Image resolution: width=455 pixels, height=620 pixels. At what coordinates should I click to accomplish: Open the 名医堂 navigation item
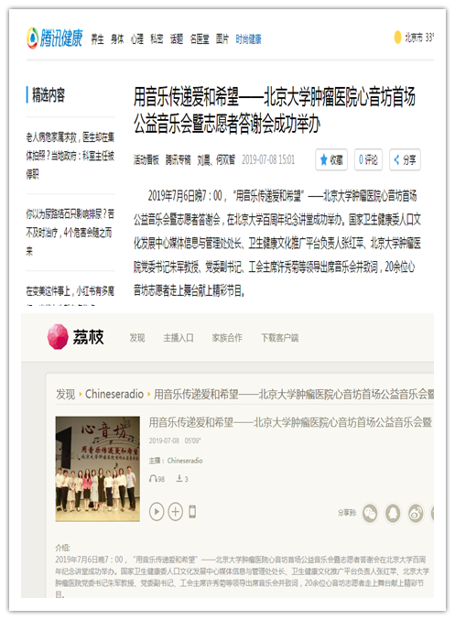point(200,39)
